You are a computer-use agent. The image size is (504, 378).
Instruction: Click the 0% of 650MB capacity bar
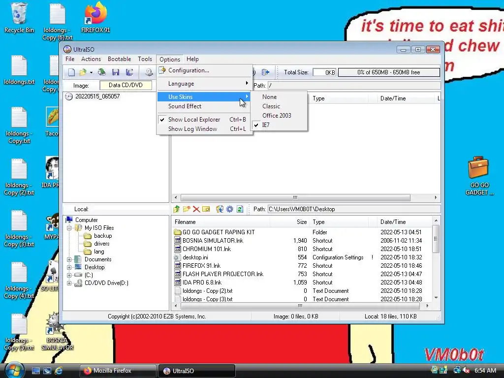tap(389, 72)
